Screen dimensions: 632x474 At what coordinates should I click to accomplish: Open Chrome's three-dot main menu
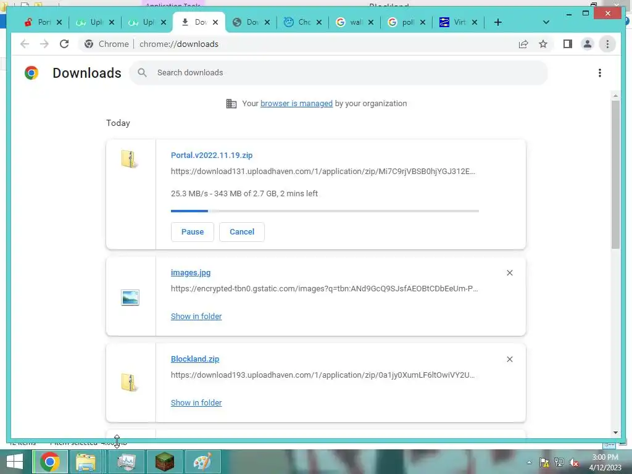pos(607,44)
